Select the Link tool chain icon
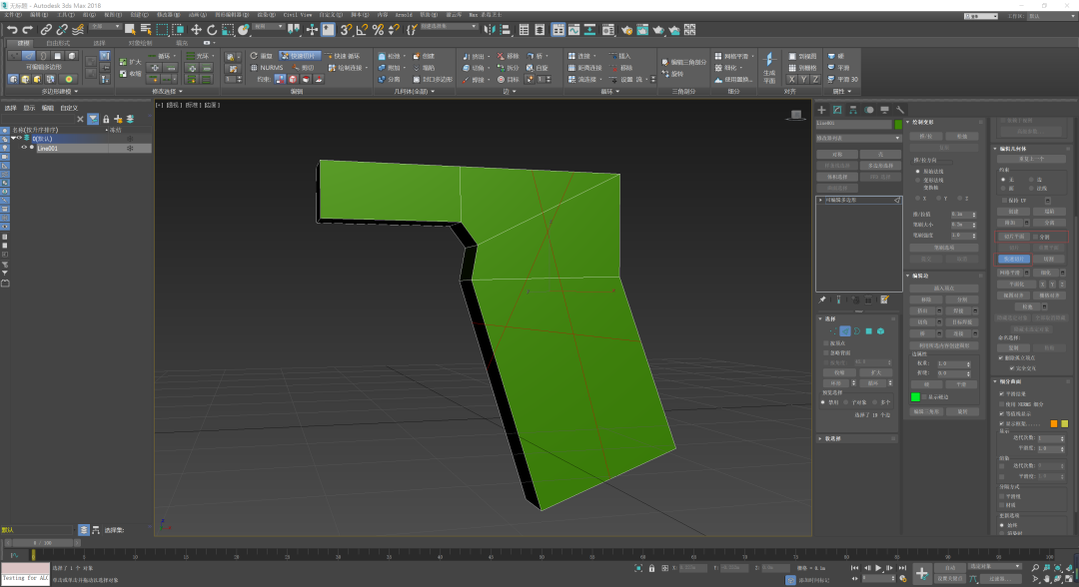This screenshot has height=587, width=1079. [x=45, y=30]
